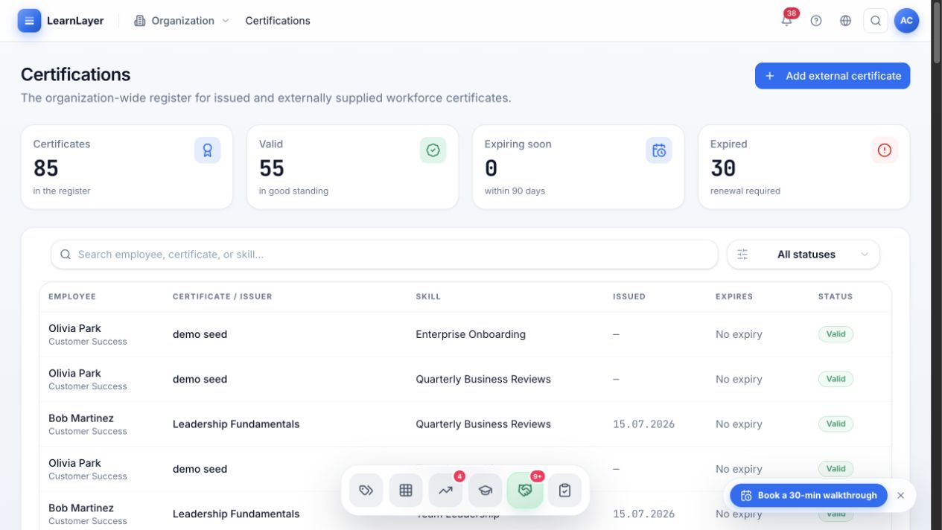Click the tags icon in bottom dock
Image resolution: width=942 pixels, height=530 pixels.
(366, 491)
